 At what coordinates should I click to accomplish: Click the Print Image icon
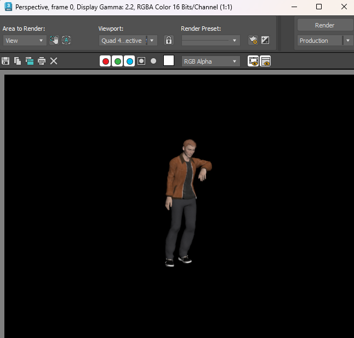click(x=42, y=61)
